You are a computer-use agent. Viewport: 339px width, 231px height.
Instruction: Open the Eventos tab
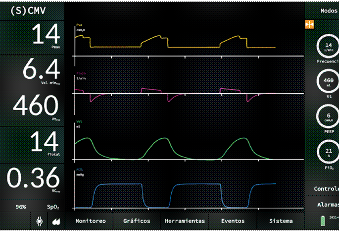[233, 221]
